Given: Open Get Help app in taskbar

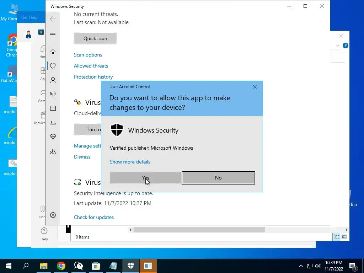Looking at the screenshot, I should coord(79,266).
